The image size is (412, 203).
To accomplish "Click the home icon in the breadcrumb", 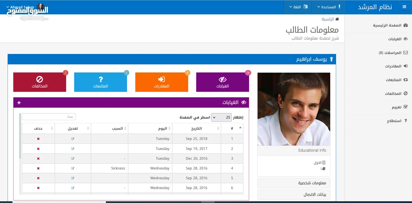I will coord(337,19).
